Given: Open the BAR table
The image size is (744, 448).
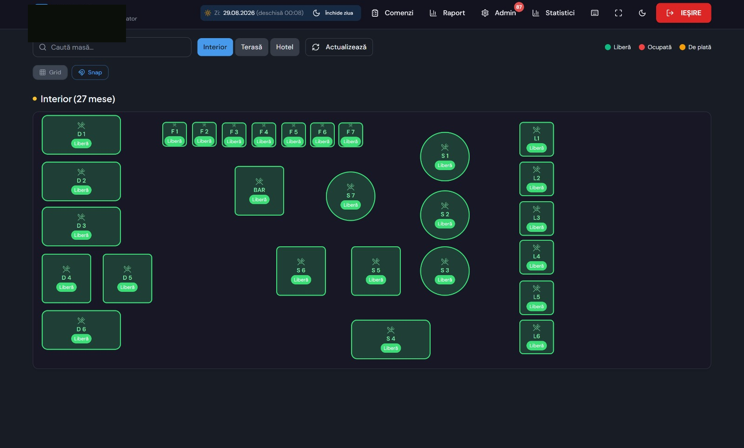Looking at the screenshot, I should click(259, 191).
